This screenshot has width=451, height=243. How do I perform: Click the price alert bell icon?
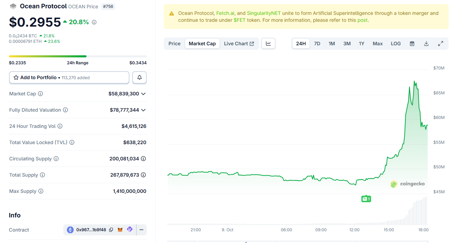pyautogui.click(x=139, y=78)
